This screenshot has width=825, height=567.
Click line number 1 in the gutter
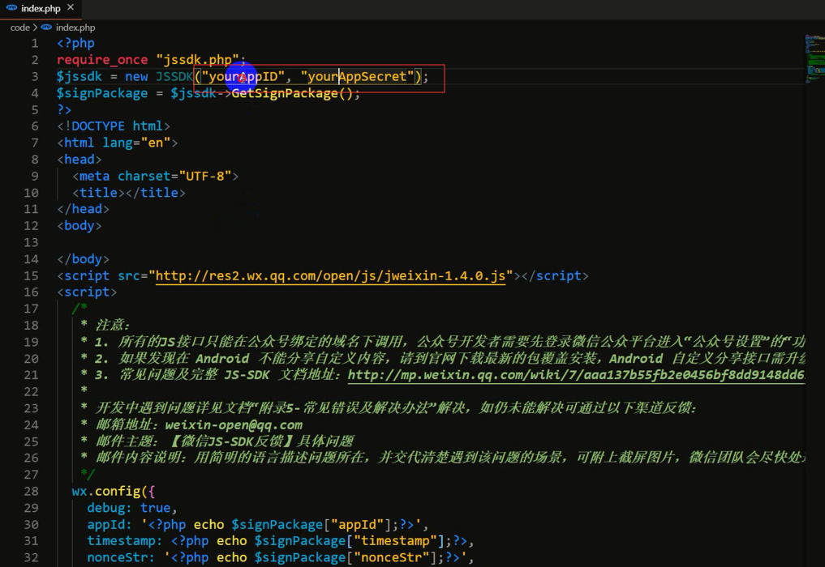tap(35, 43)
